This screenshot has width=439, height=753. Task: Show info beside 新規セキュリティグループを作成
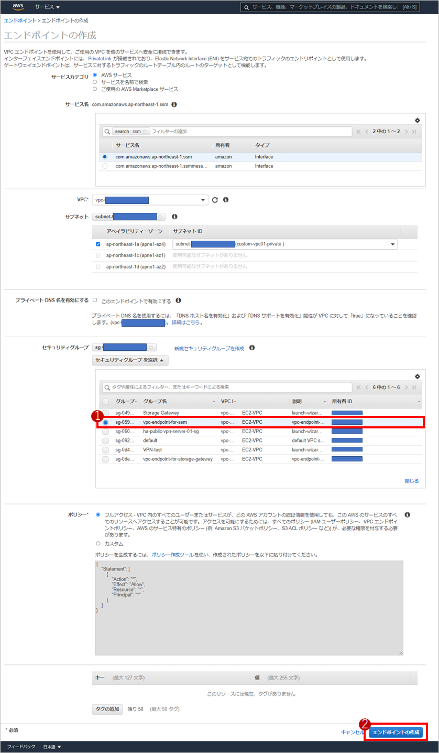click(252, 348)
